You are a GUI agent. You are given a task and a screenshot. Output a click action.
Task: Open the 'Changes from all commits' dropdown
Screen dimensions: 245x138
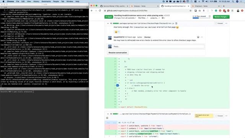125,18
